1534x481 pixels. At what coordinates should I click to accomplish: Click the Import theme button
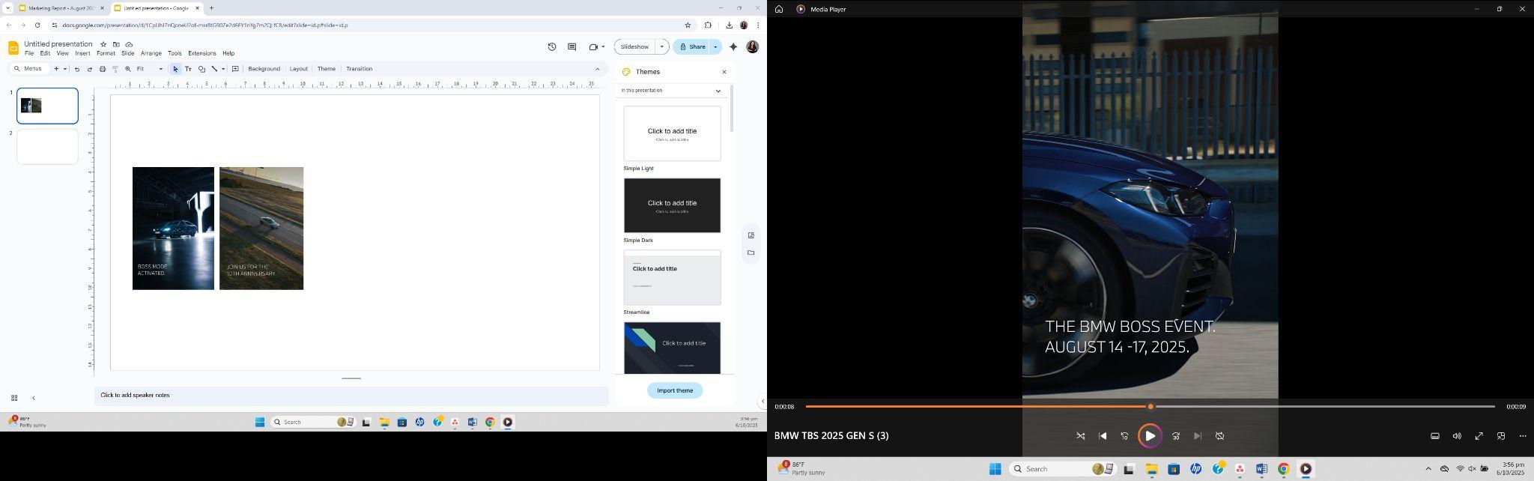675,390
